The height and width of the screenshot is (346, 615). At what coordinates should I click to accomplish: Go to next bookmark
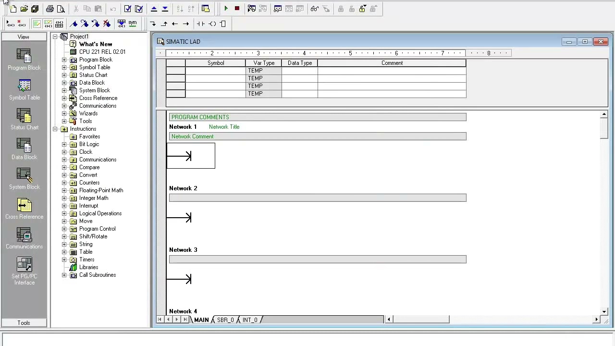coord(85,24)
